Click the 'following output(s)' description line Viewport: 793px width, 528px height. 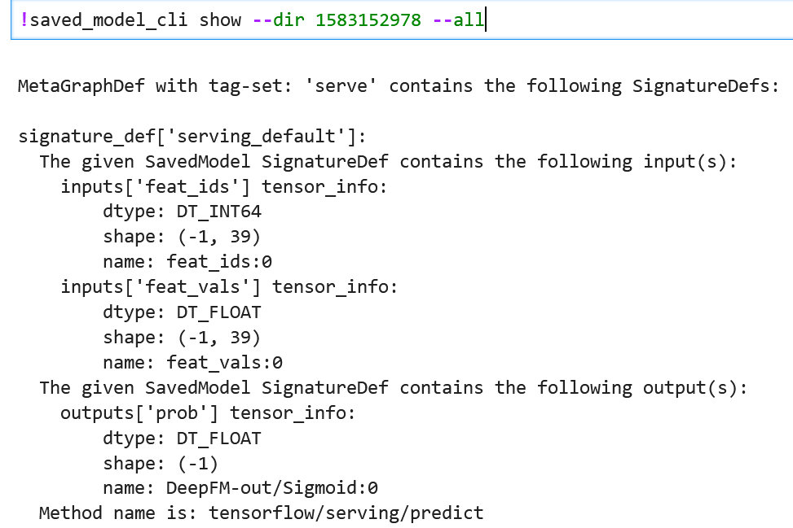pyautogui.click(x=393, y=388)
